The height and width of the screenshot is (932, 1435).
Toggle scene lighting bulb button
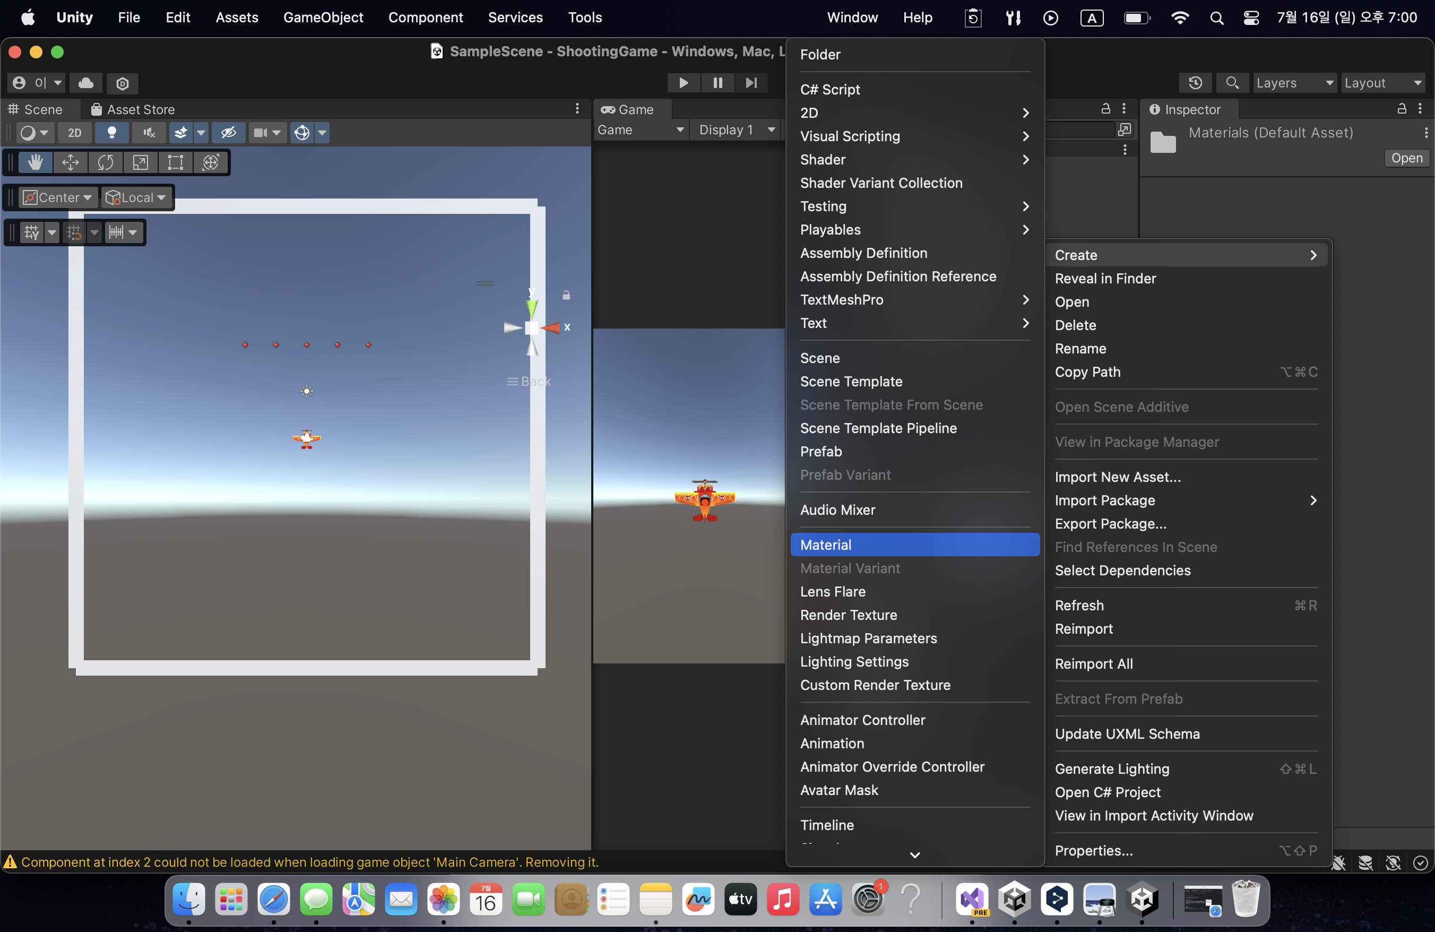pyautogui.click(x=111, y=133)
